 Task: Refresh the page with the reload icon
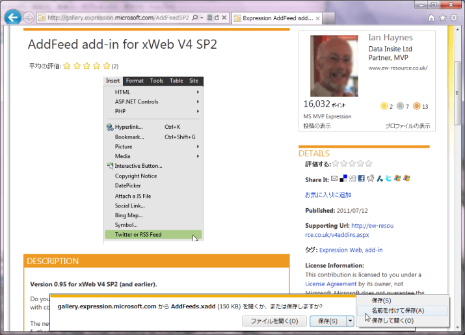pos(217,18)
